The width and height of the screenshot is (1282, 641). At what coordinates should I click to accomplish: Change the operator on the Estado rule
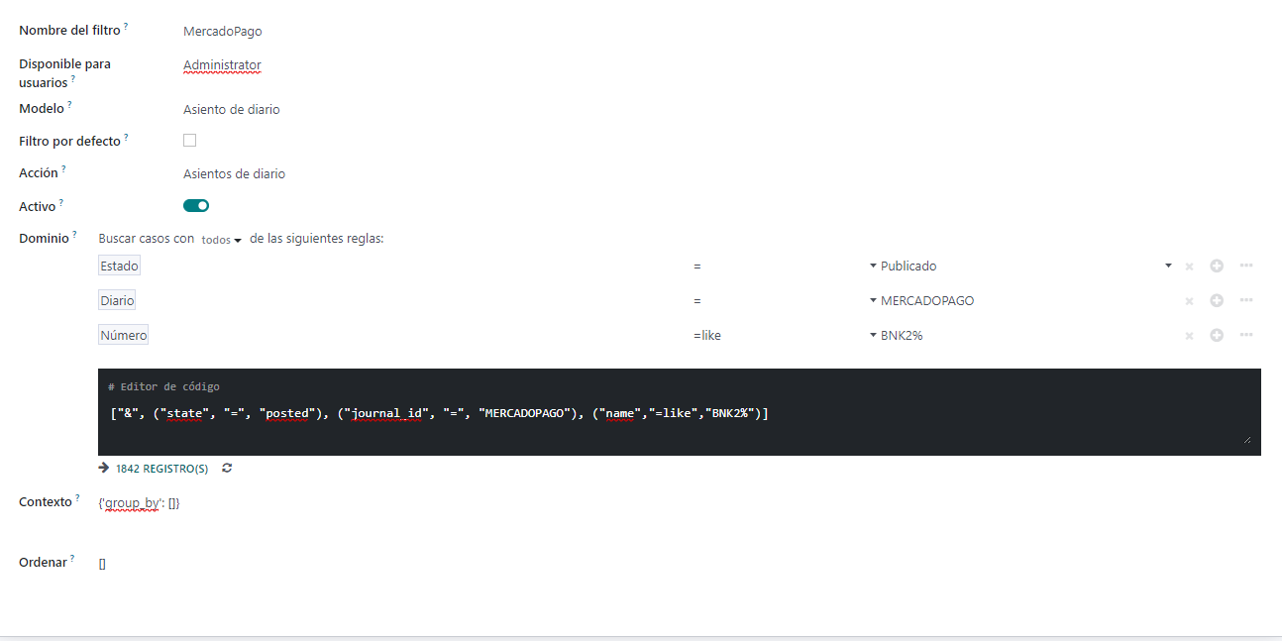[697, 267]
